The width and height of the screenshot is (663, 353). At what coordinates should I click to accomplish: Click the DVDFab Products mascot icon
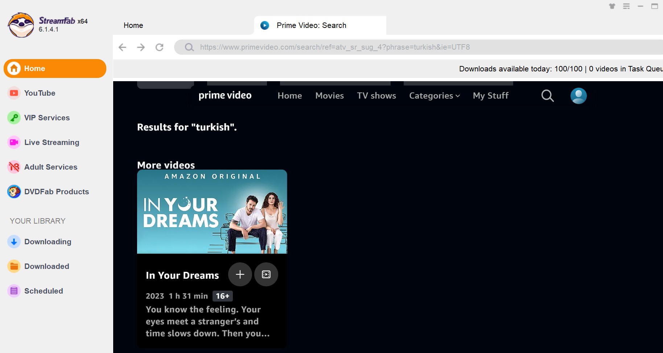(x=14, y=192)
